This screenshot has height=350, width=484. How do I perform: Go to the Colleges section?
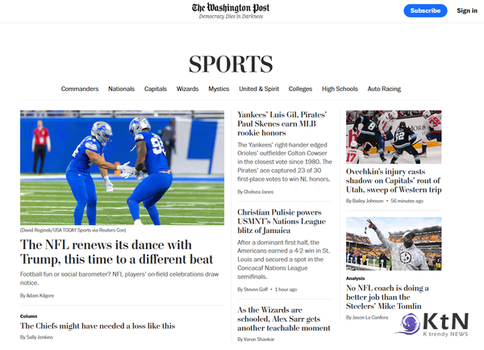(x=300, y=89)
